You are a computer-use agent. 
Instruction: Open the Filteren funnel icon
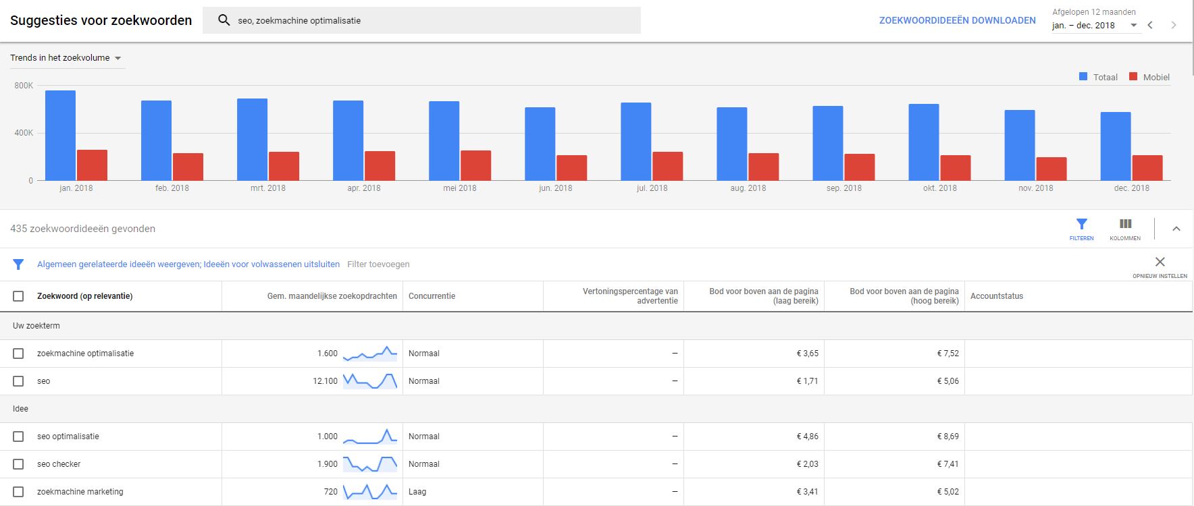1081,229
